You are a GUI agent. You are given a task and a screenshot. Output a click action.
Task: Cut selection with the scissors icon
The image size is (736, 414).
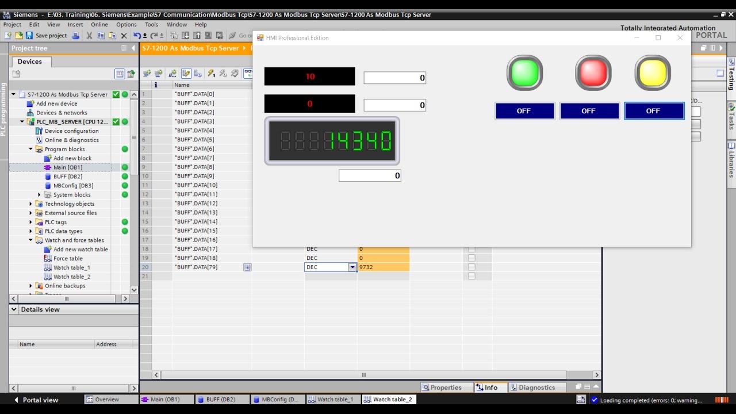(x=89, y=36)
